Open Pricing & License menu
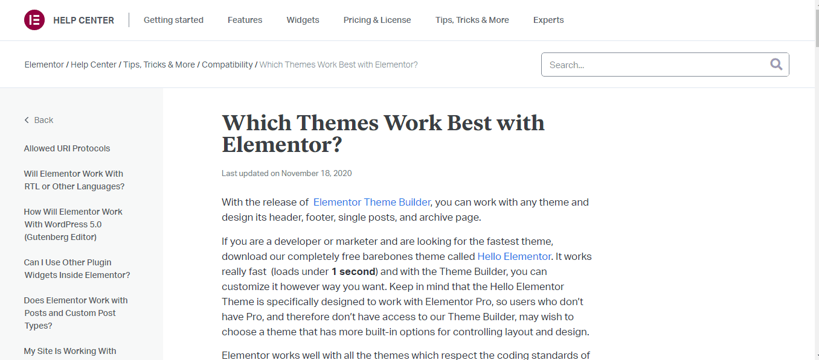This screenshot has width=819, height=360. (377, 20)
